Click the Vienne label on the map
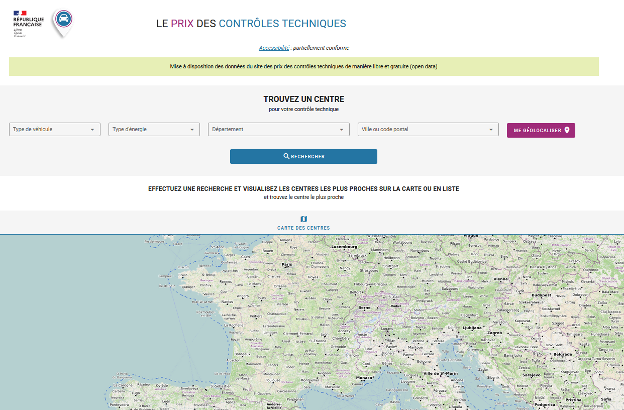 500,279
